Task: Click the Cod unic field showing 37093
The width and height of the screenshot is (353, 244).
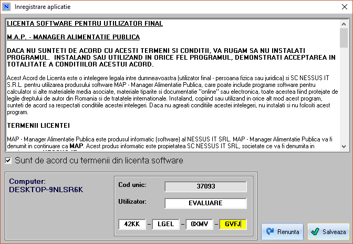Action: tap(205, 186)
